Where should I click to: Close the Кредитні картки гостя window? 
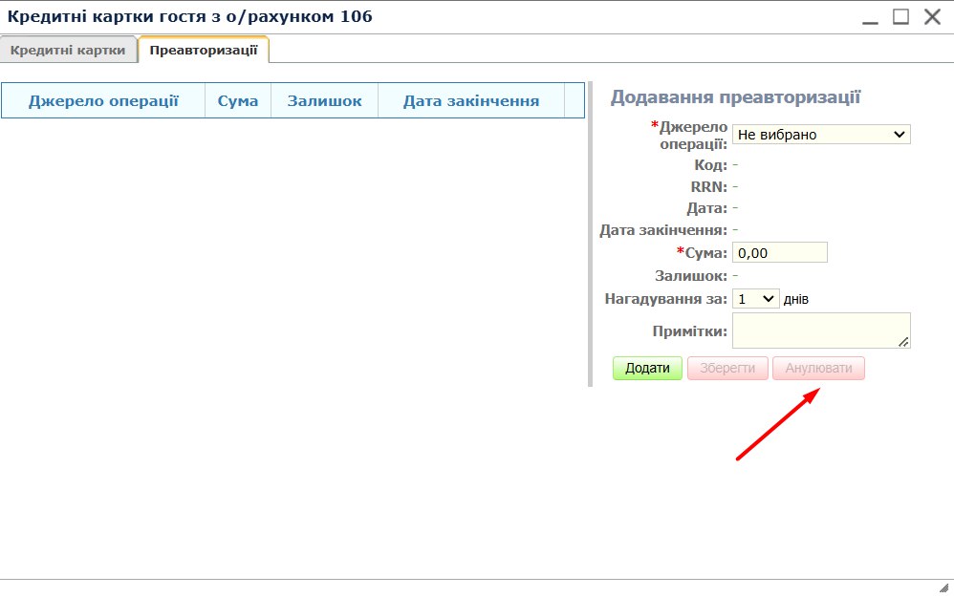point(932,16)
